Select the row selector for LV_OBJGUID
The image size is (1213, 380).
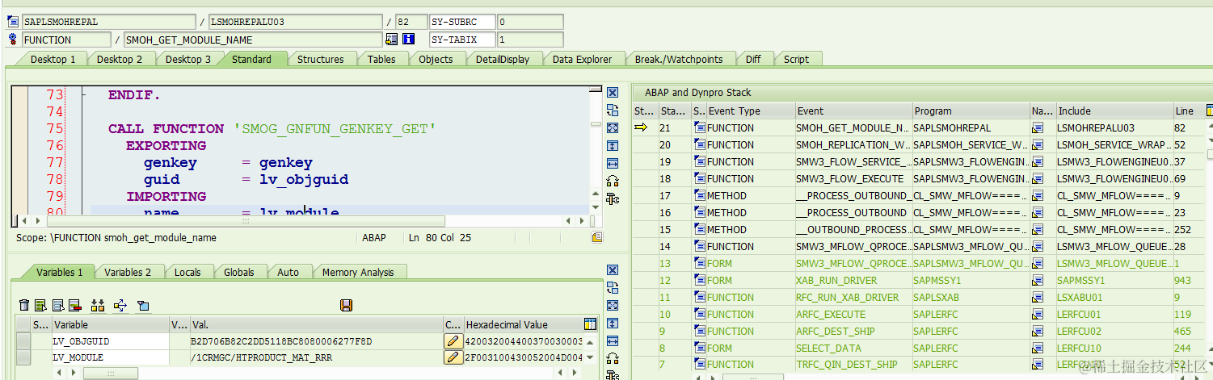[x=23, y=341]
